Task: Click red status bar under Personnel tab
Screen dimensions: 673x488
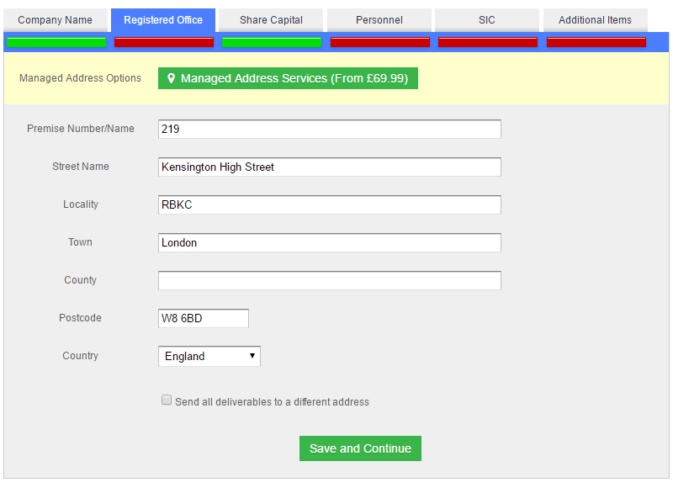Action: click(379, 42)
